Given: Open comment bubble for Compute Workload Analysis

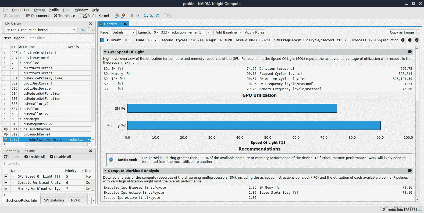Looking at the screenshot, I should 409,171.
